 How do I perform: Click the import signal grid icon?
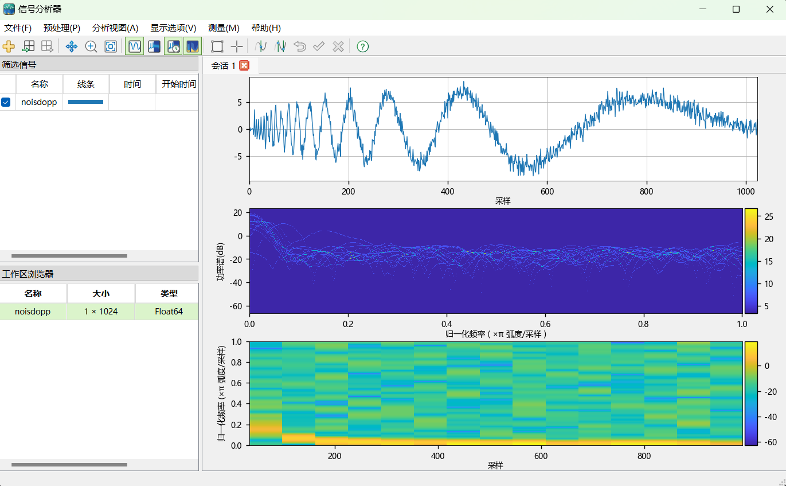pos(28,46)
